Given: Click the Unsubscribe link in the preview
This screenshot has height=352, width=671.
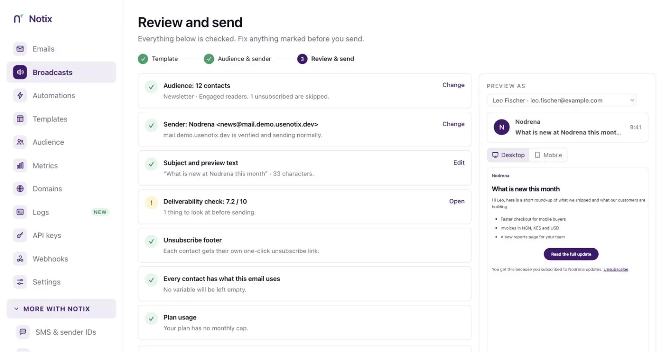Looking at the screenshot, I should [x=616, y=269].
